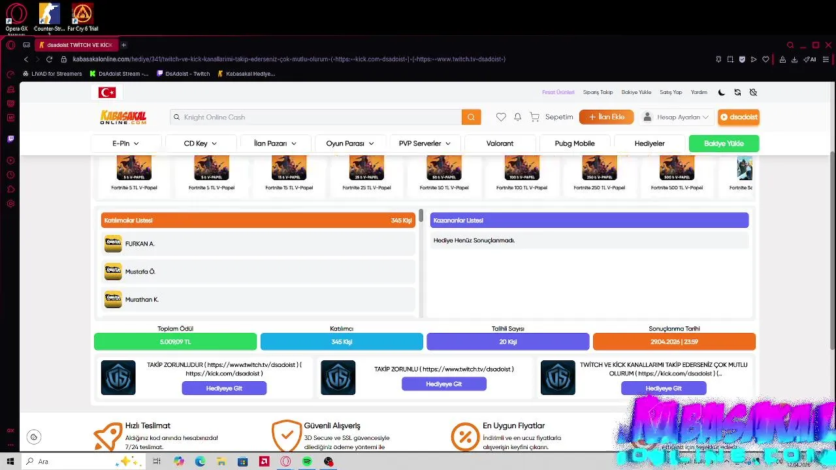The height and width of the screenshot is (470, 836).
Task: Add page to bookmarks with heart icon
Action: tap(765, 59)
